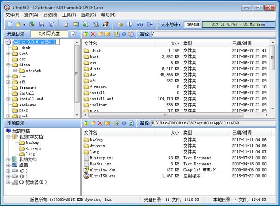Click gear icon in local pane toolbar
280x206 pixels.
pyautogui.click(x=124, y=123)
